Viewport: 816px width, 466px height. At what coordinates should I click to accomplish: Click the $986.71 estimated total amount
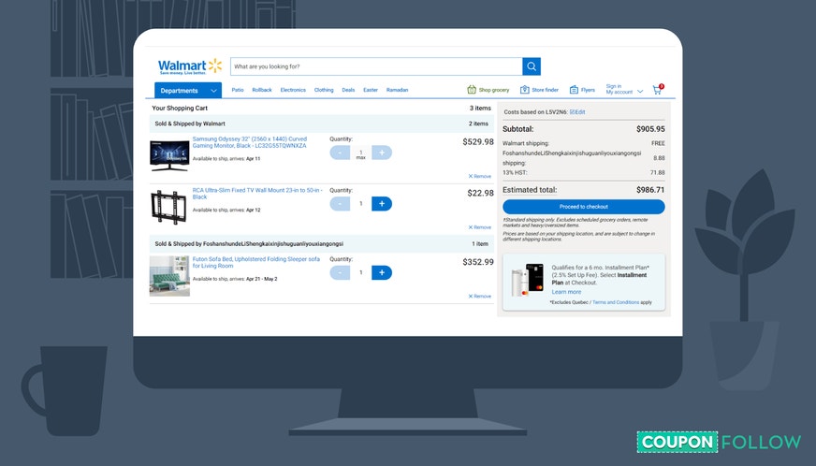[650, 190]
